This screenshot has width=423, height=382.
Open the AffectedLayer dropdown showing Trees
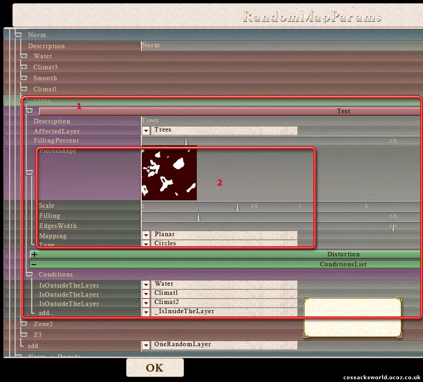pyautogui.click(x=146, y=131)
